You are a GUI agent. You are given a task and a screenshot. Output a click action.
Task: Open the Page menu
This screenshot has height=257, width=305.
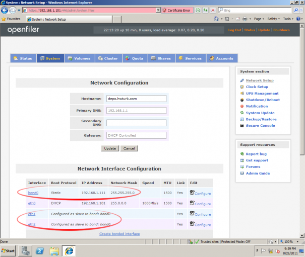(x=259, y=19)
